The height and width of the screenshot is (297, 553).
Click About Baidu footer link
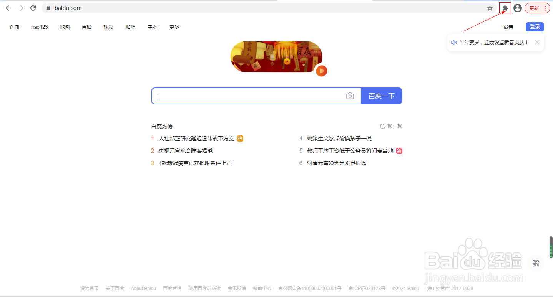[x=143, y=289]
